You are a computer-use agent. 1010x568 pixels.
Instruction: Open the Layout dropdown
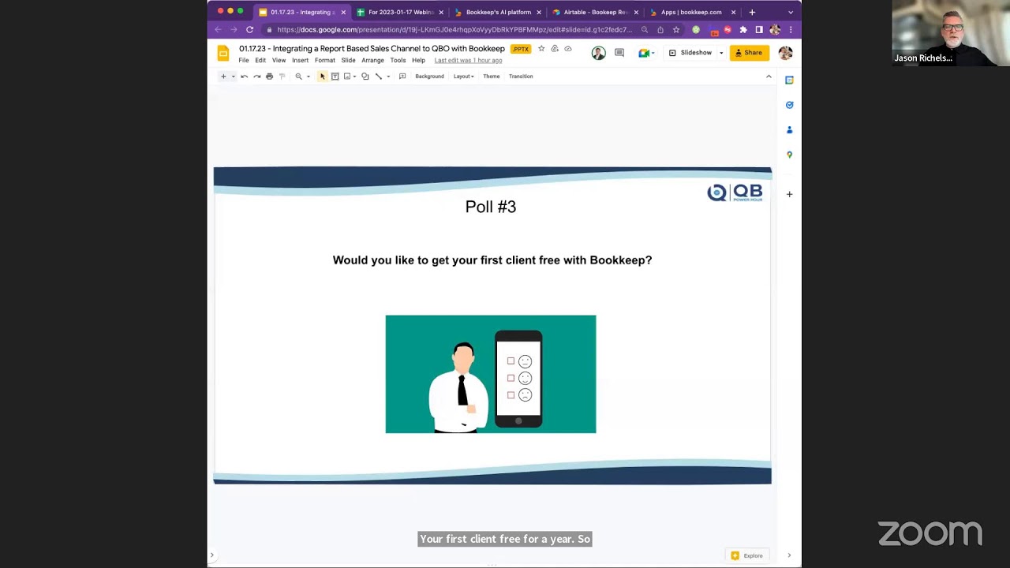pos(463,77)
